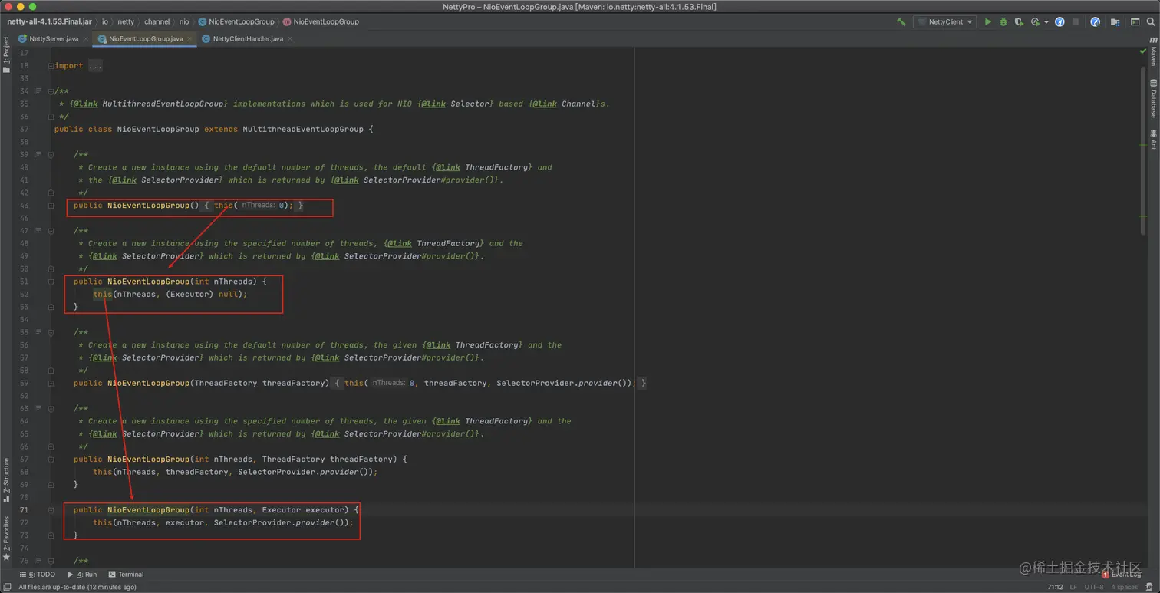Viewport: 1160px width, 593px height.
Task: Open the Project tool window
Action: pos(6,54)
